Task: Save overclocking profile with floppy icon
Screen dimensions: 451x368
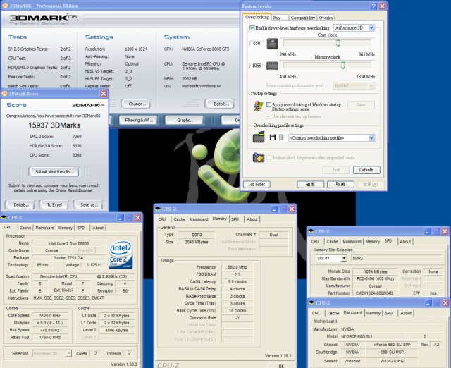Action: point(273,137)
